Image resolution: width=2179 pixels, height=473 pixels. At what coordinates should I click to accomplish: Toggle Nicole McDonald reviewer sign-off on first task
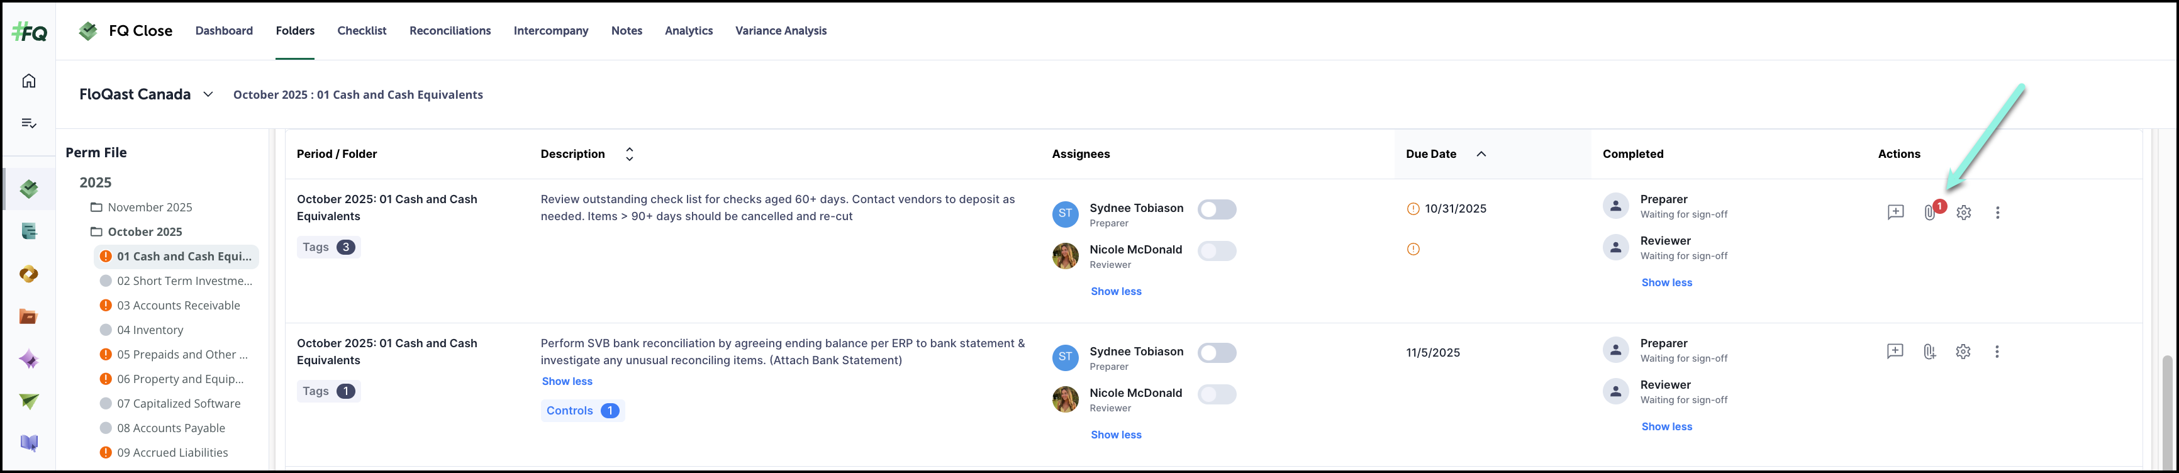tap(1217, 252)
